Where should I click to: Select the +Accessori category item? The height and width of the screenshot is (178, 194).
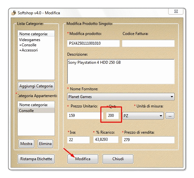pos(28,50)
